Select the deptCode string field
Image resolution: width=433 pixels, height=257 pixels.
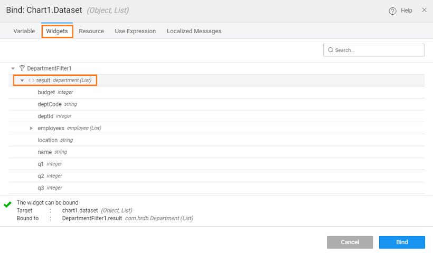(50, 104)
